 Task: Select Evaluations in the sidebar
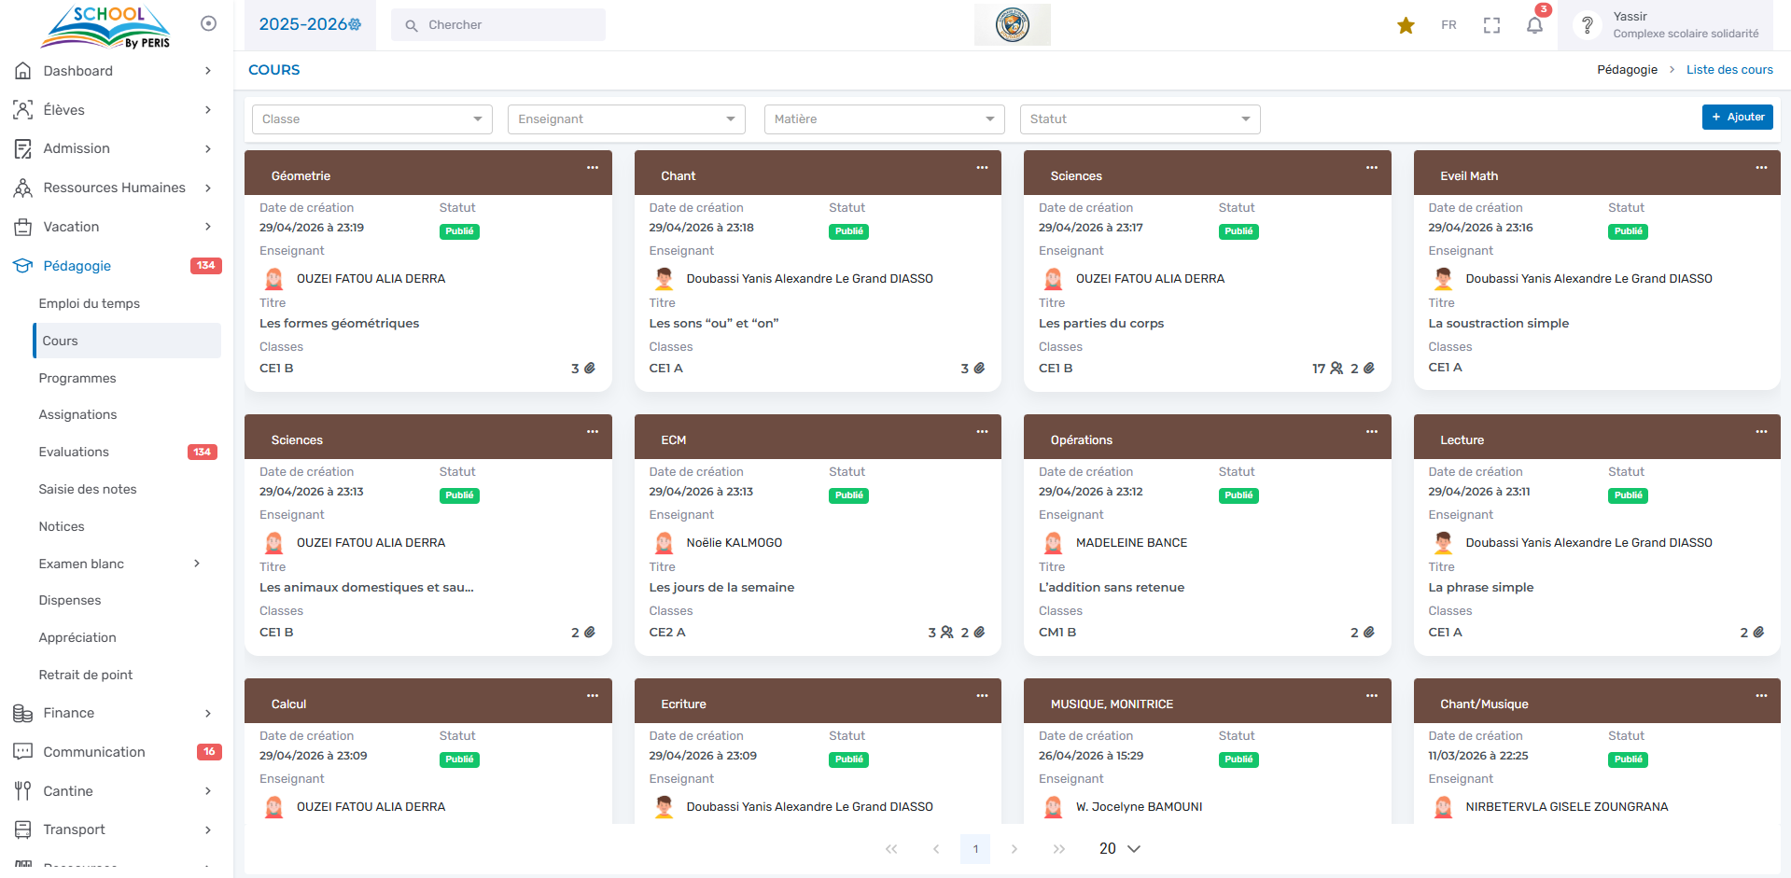74,452
